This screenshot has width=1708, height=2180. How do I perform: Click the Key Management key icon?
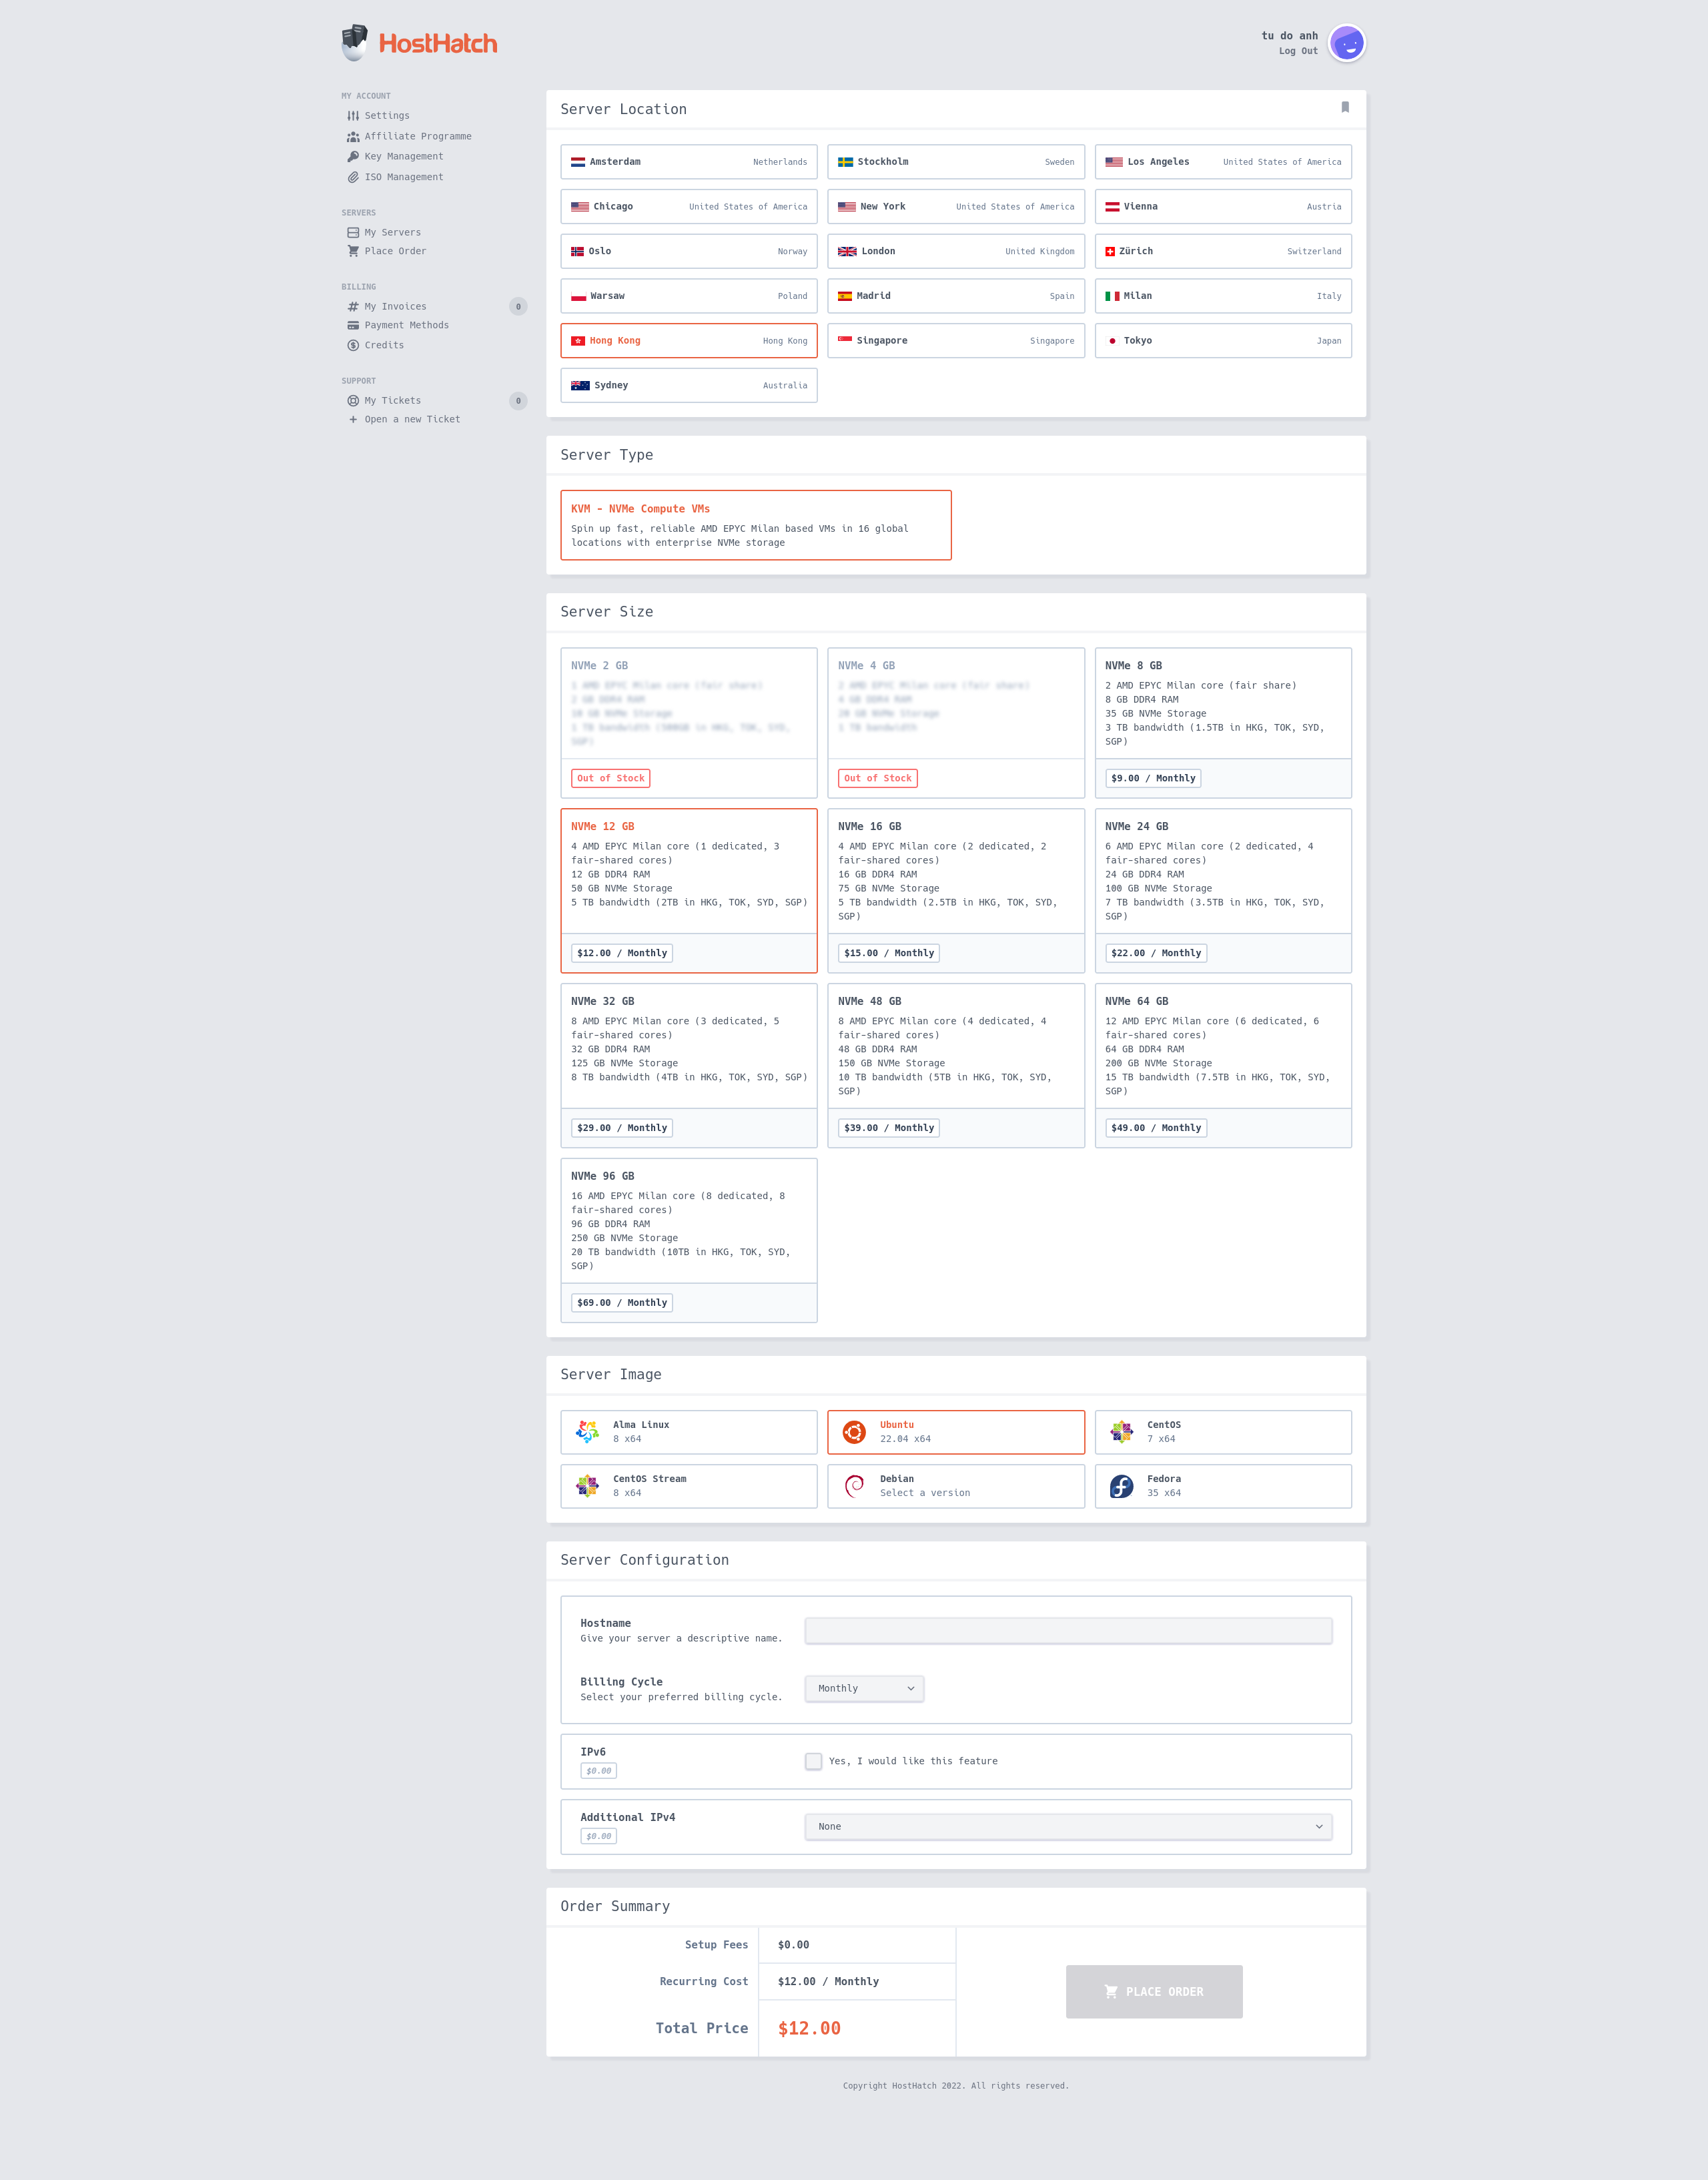pyautogui.click(x=353, y=156)
